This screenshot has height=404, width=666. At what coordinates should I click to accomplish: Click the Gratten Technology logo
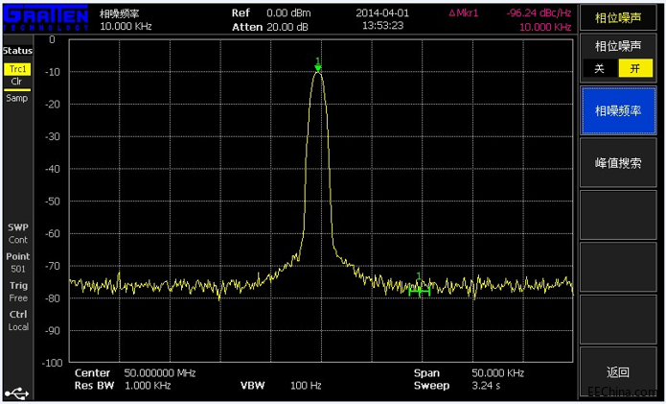tap(46, 18)
